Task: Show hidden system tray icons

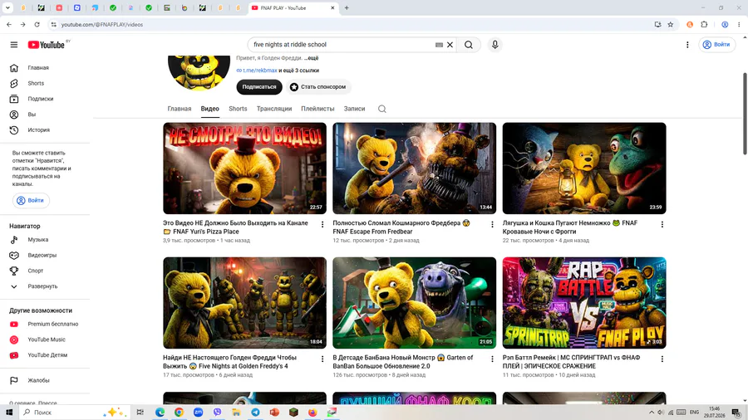Action: pyautogui.click(x=651, y=413)
